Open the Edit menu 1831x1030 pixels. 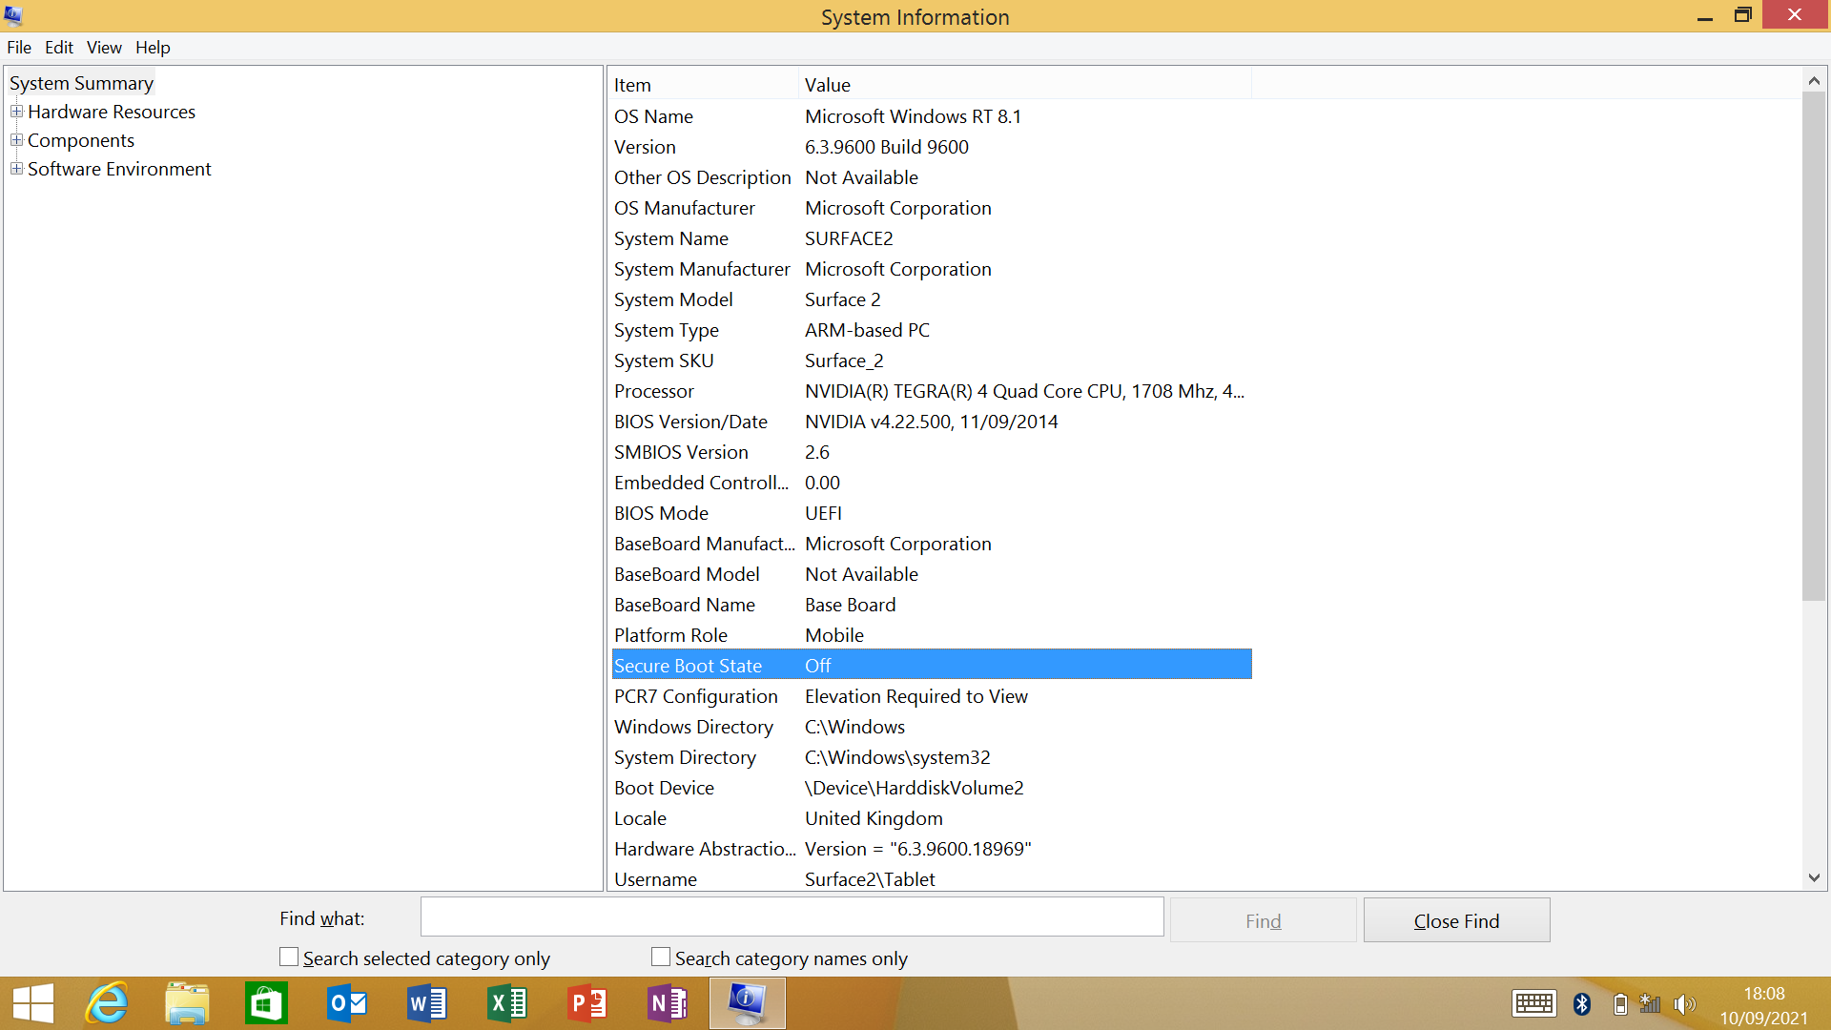pyautogui.click(x=59, y=47)
